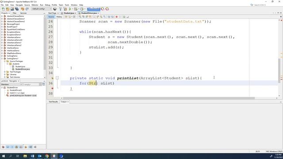283x159 pixels.
Task: Toggle the fifth Navigator filter button
Action: point(21,147)
